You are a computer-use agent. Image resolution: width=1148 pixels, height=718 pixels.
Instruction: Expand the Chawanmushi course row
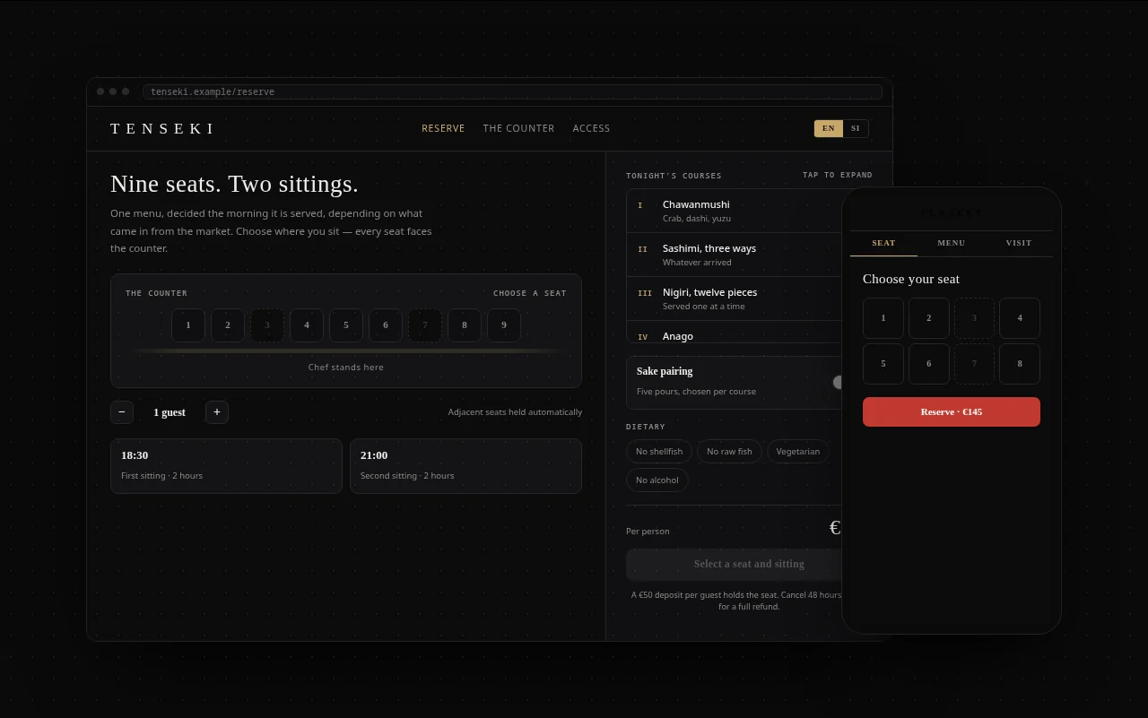[x=734, y=211]
